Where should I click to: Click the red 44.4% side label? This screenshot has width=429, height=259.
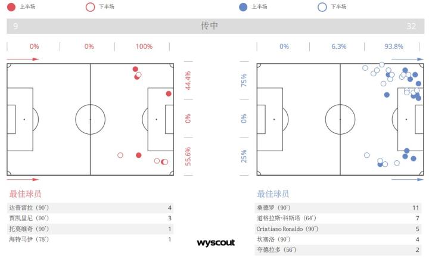coord(188,81)
